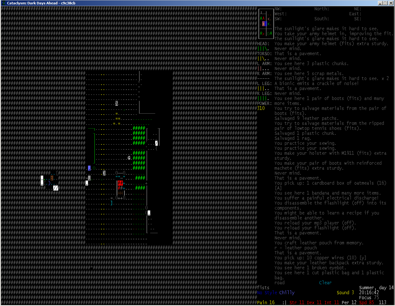Click the red L ARM health bar

263,68
